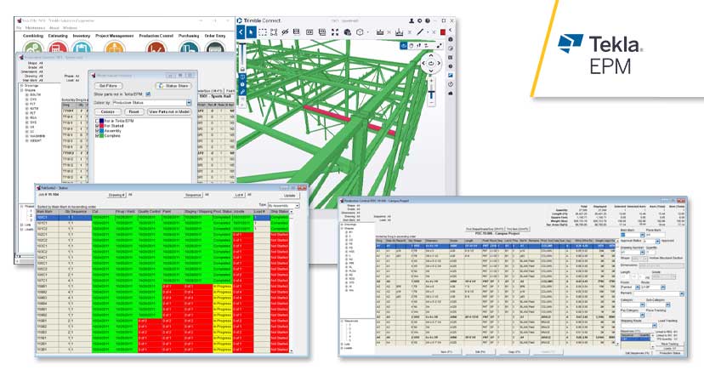
Task: Click the navigation wheel up arrow
Action: [431, 54]
